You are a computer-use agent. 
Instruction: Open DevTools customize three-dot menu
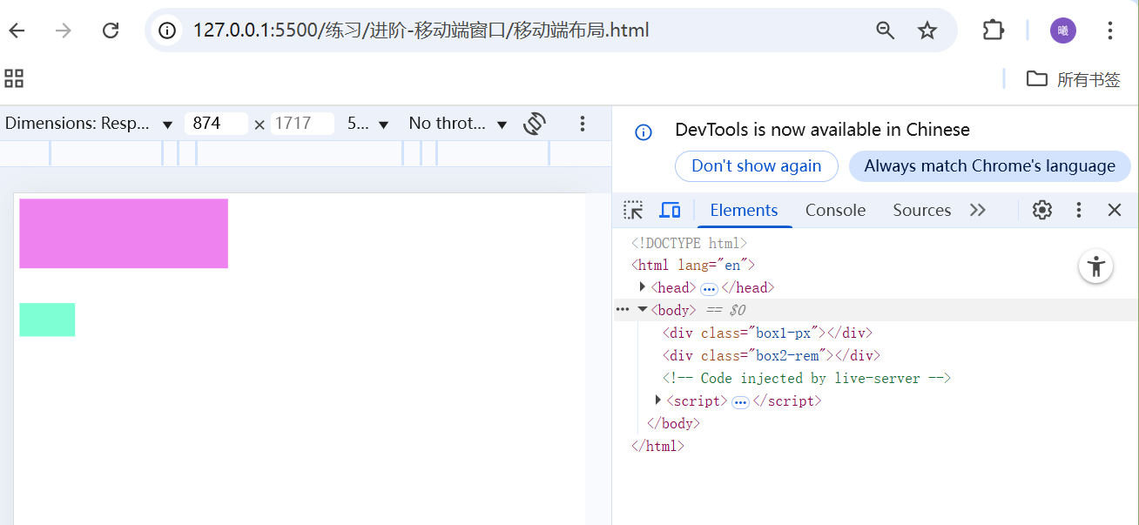point(1079,210)
